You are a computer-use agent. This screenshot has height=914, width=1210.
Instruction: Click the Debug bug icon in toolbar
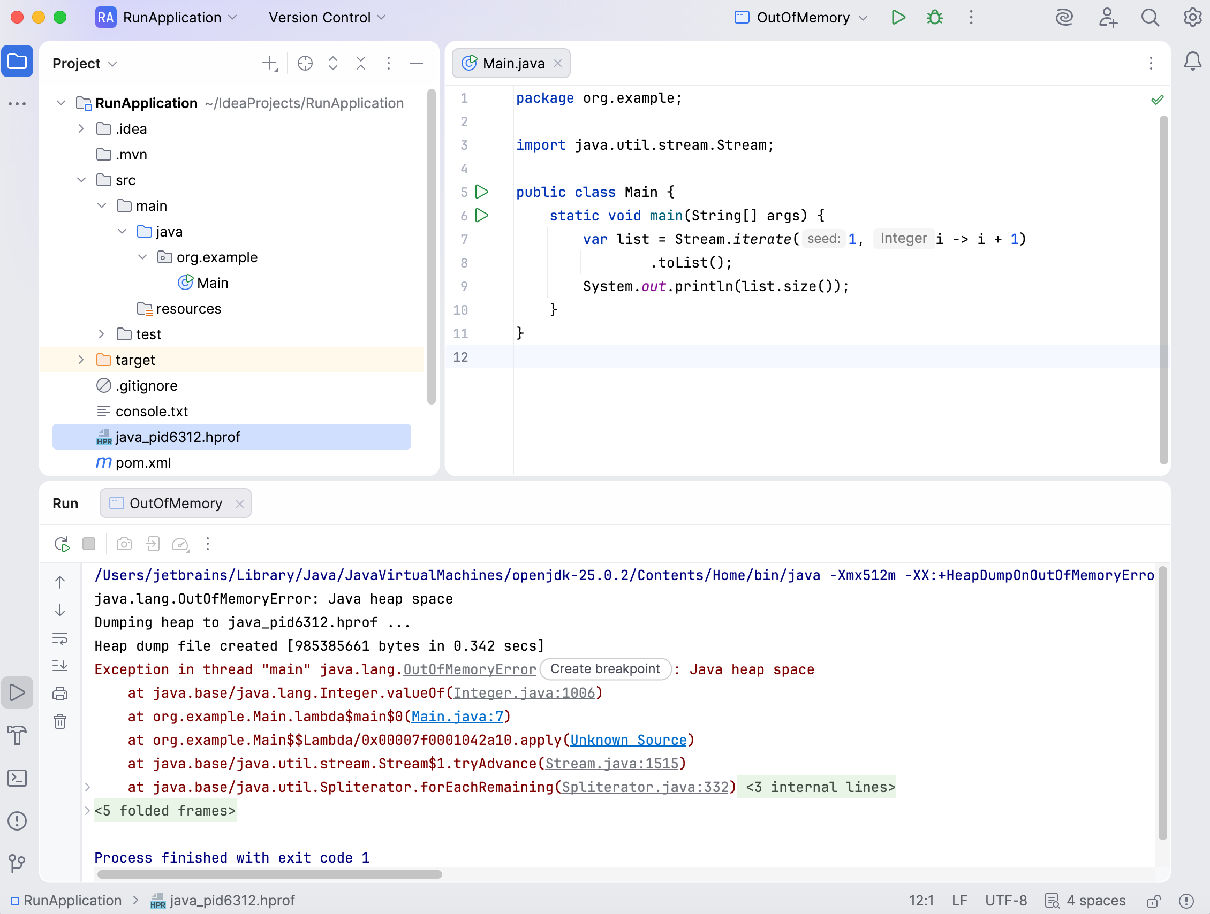tap(934, 18)
